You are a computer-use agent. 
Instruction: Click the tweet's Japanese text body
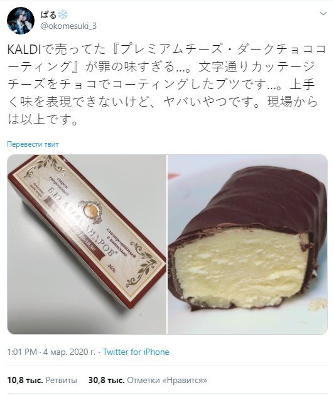[x=166, y=85]
